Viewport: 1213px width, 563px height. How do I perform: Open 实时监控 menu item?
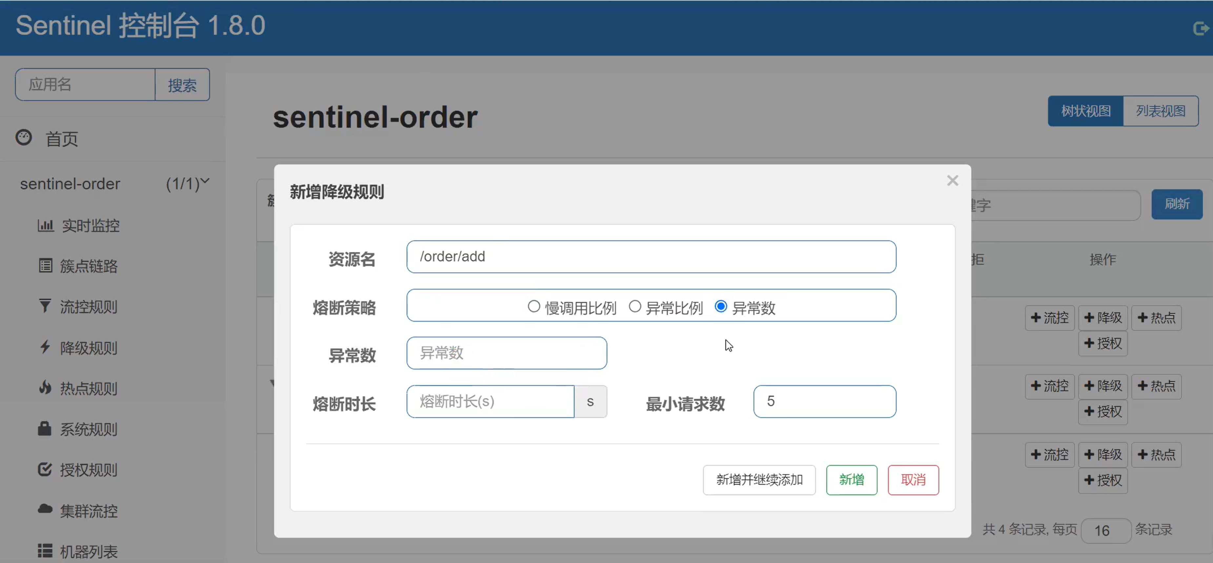[x=91, y=226]
